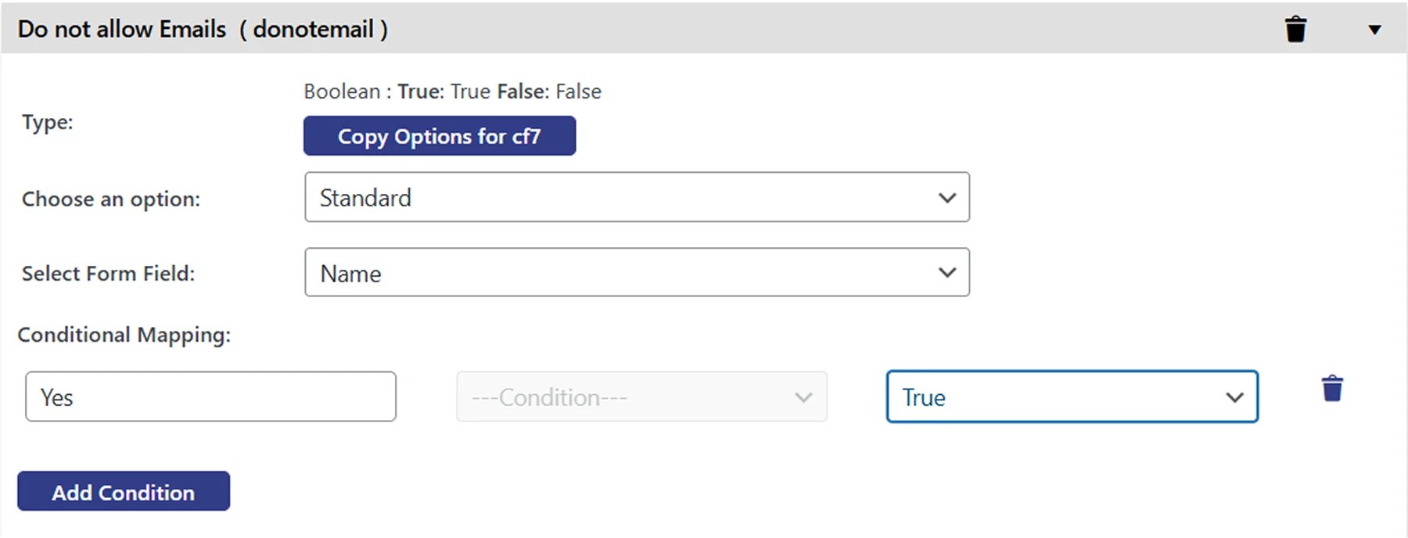Select the Standard value in the option dropdown
Screen dimensions: 1408x538
point(365,198)
